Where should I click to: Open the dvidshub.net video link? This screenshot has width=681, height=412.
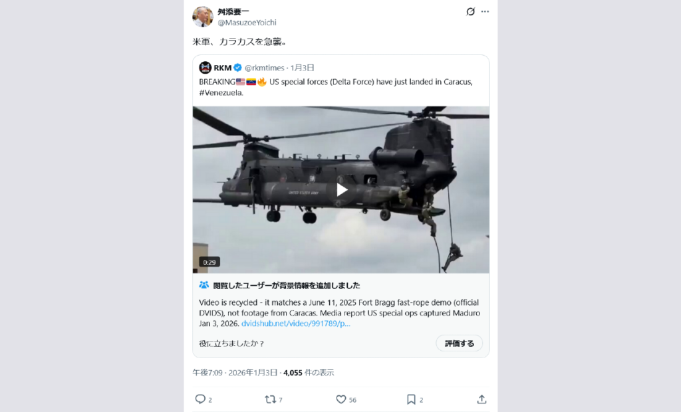coord(296,324)
